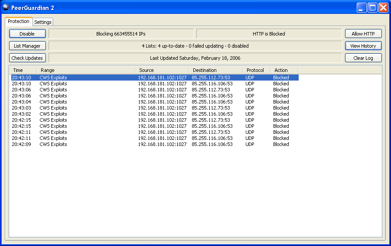Click CWS Exploits in the 20:43:04 row
This screenshot has width=391, height=246.
pos(53,102)
